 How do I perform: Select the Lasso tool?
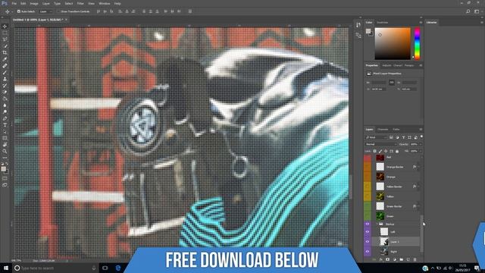point(5,39)
